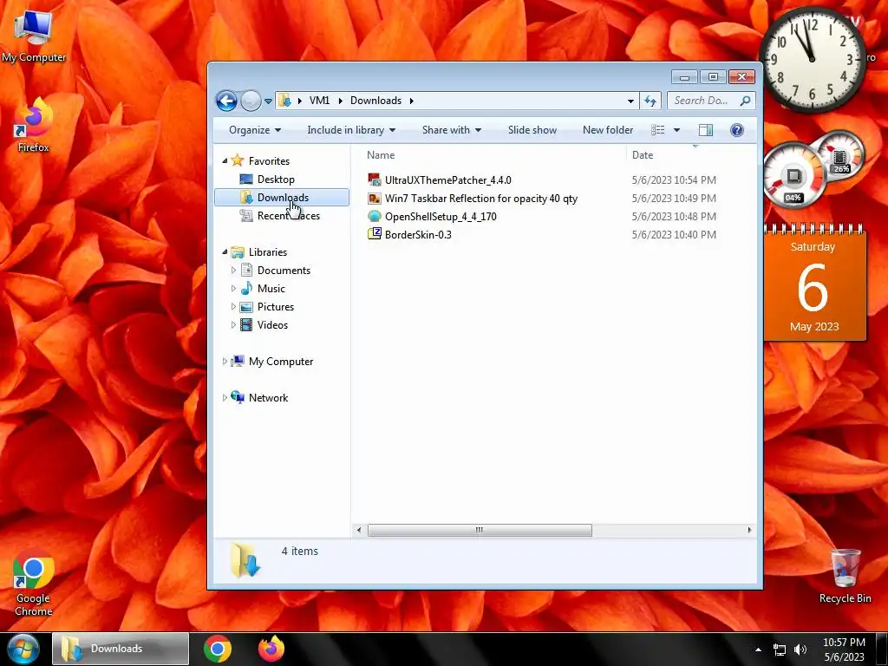Expand the Videos library arrow
This screenshot has height=666, width=888.
click(x=233, y=324)
